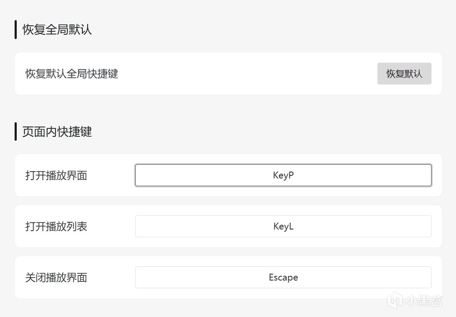Click the 打开播放列表 label

56,226
